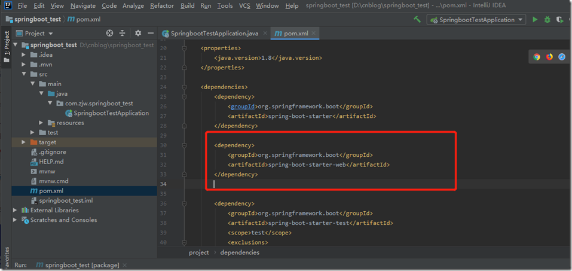572x271 pixels.
Task: Click the dependencies breadcrumb below editor
Action: (240, 252)
